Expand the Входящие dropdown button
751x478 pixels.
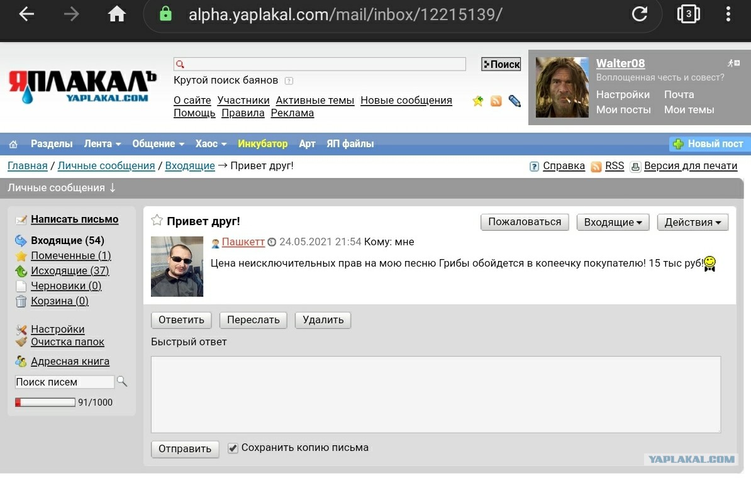coord(613,222)
